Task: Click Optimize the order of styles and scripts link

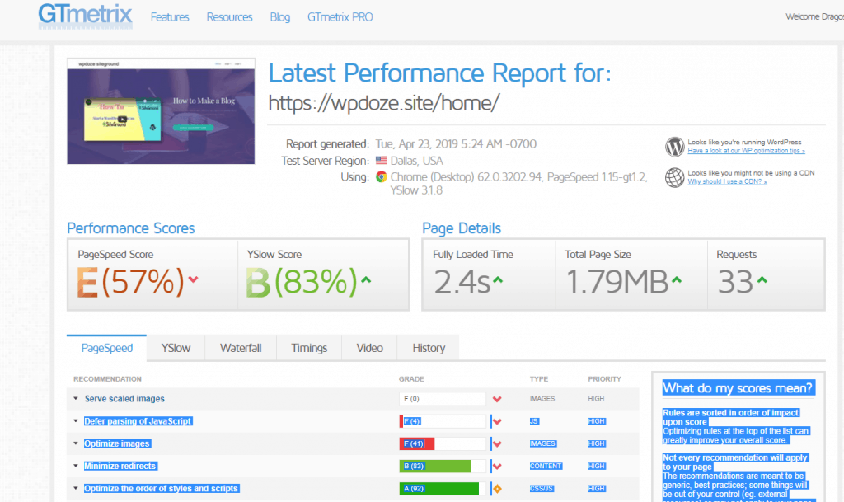Action: (161, 489)
